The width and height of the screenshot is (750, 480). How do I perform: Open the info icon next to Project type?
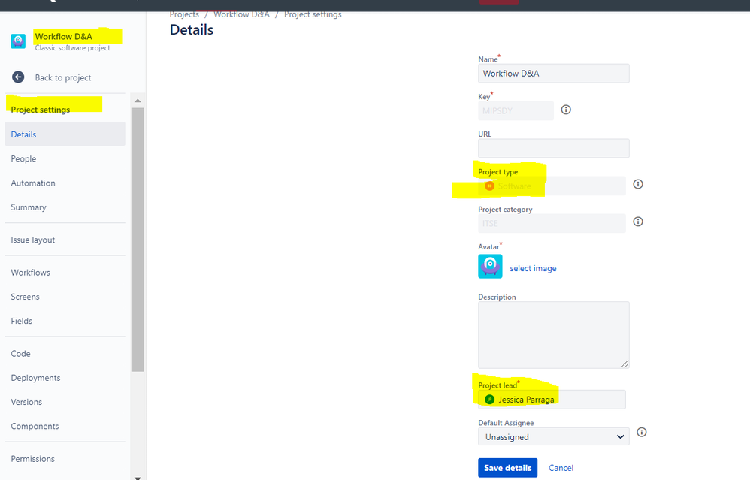(x=638, y=184)
